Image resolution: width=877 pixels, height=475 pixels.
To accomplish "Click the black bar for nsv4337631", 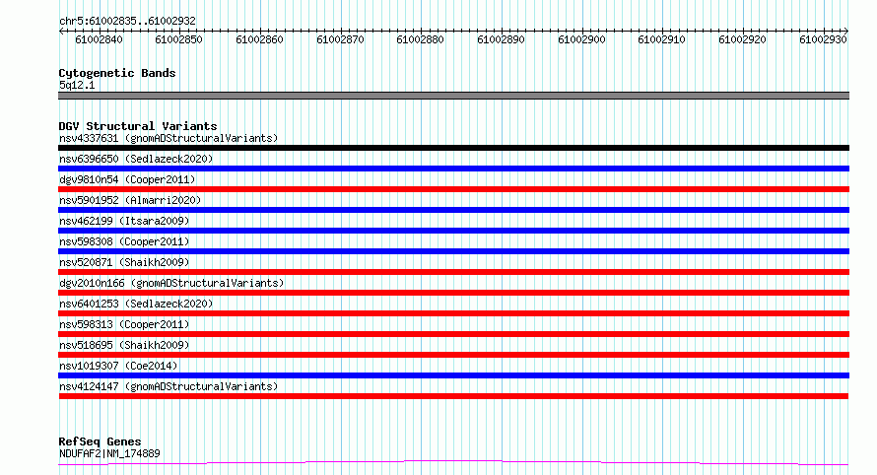I will 453,148.
